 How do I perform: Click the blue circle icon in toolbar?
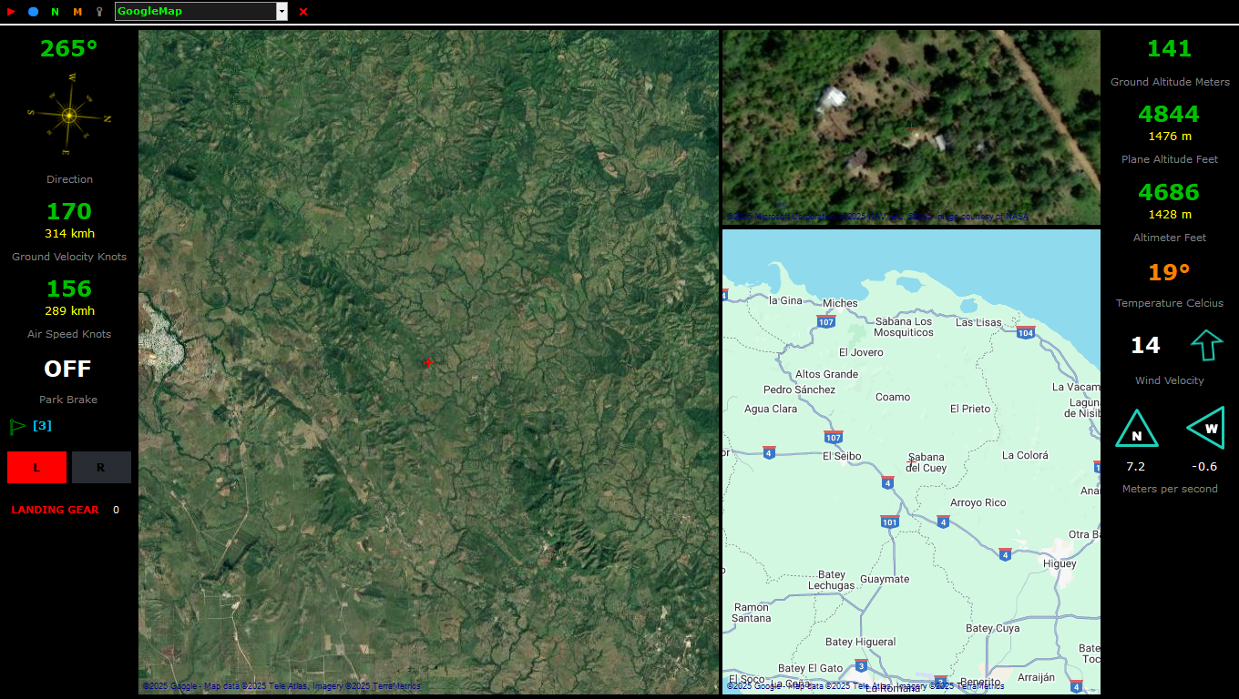[x=33, y=12]
